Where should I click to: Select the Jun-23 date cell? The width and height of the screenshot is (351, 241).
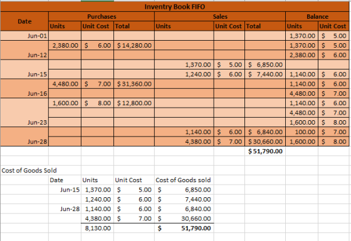pos(24,113)
